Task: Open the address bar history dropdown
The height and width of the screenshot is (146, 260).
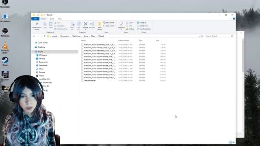Action: tap(199, 36)
